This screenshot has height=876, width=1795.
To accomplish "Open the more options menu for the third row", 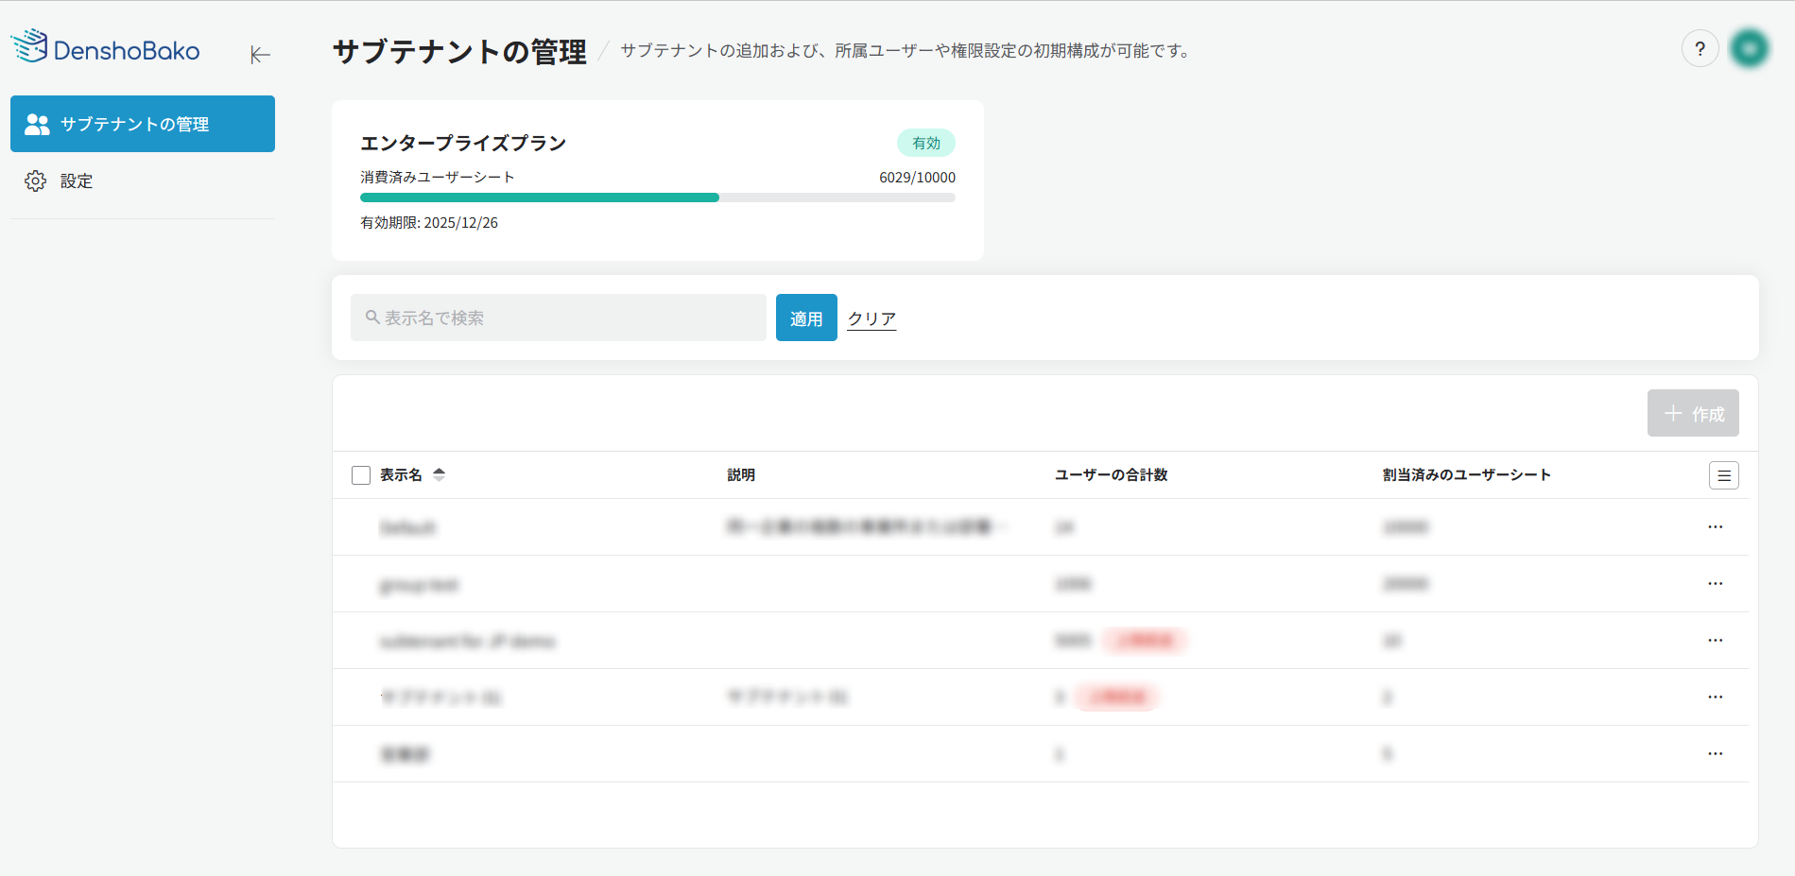I will (1716, 640).
